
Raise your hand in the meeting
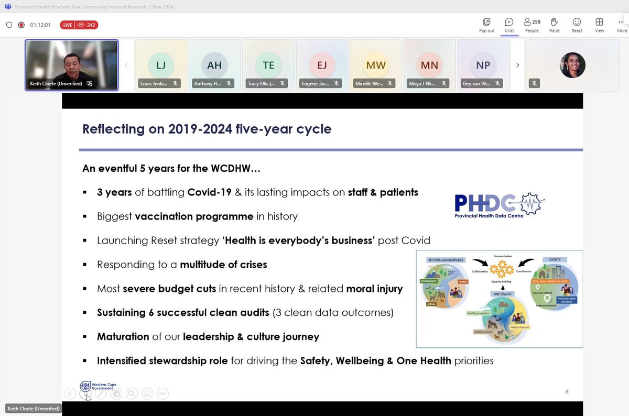tap(554, 25)
